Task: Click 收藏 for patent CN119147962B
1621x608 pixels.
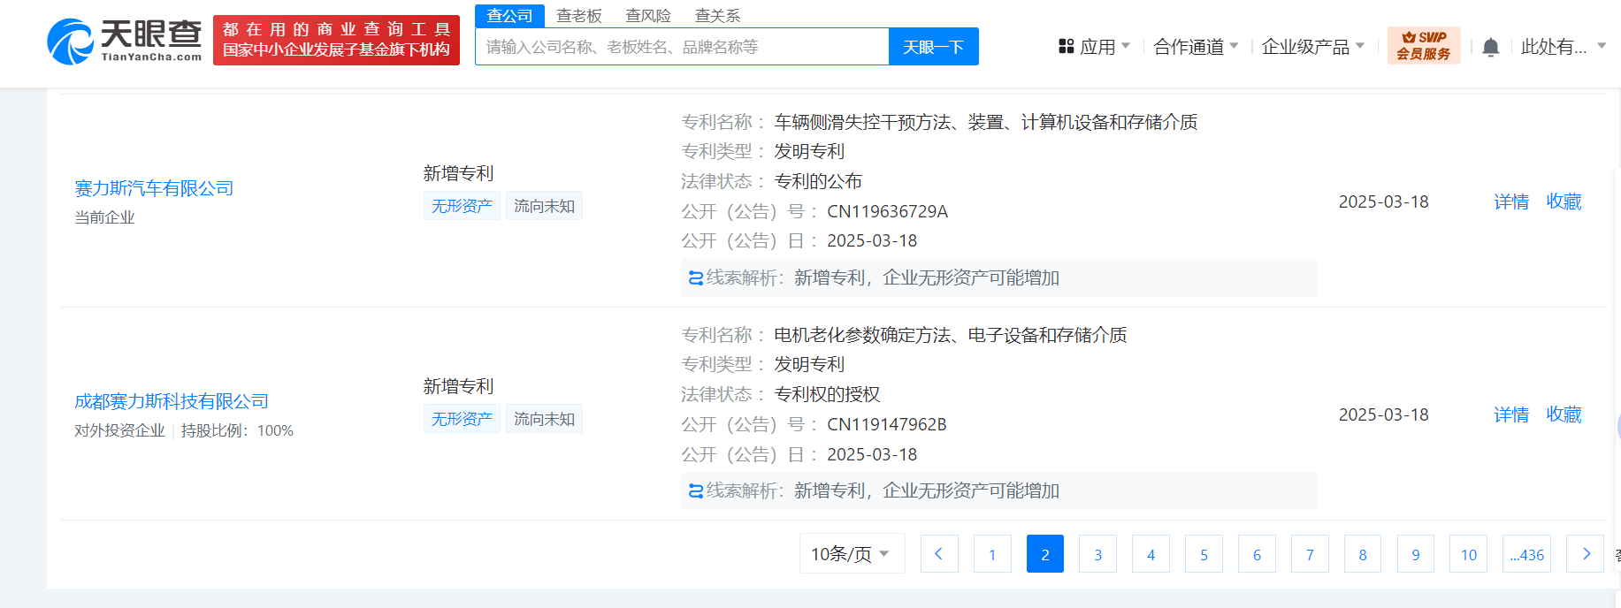Action: coord(1564,414)
